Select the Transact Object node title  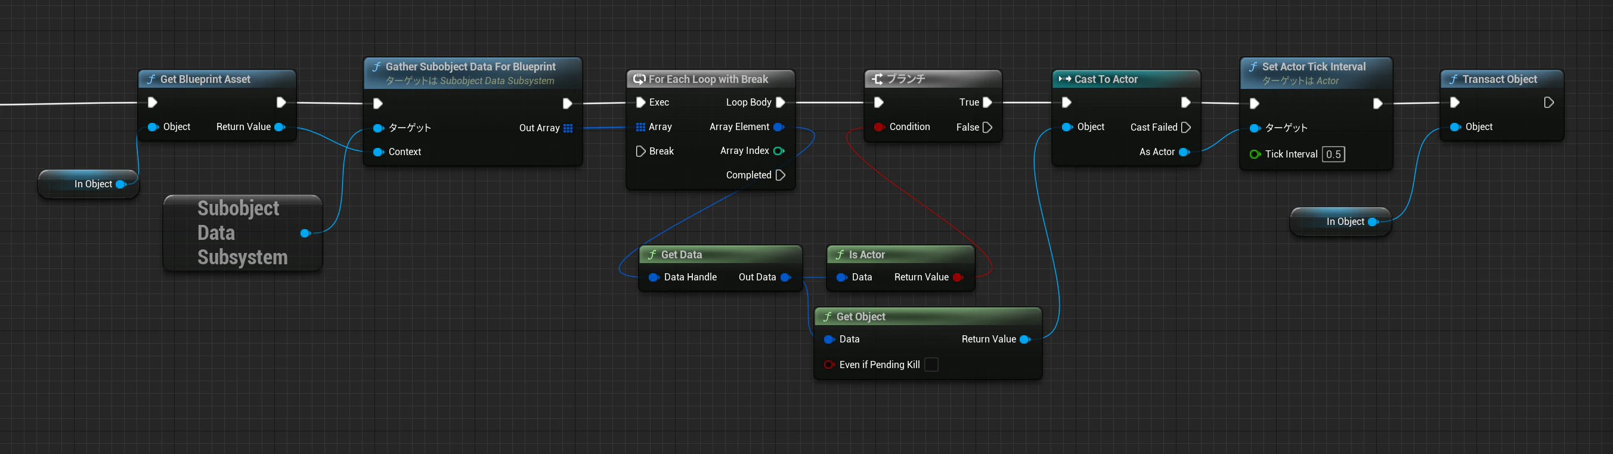pos(1500,79)
